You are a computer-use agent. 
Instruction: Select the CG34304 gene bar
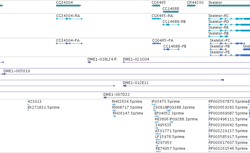tap(69, 6)
